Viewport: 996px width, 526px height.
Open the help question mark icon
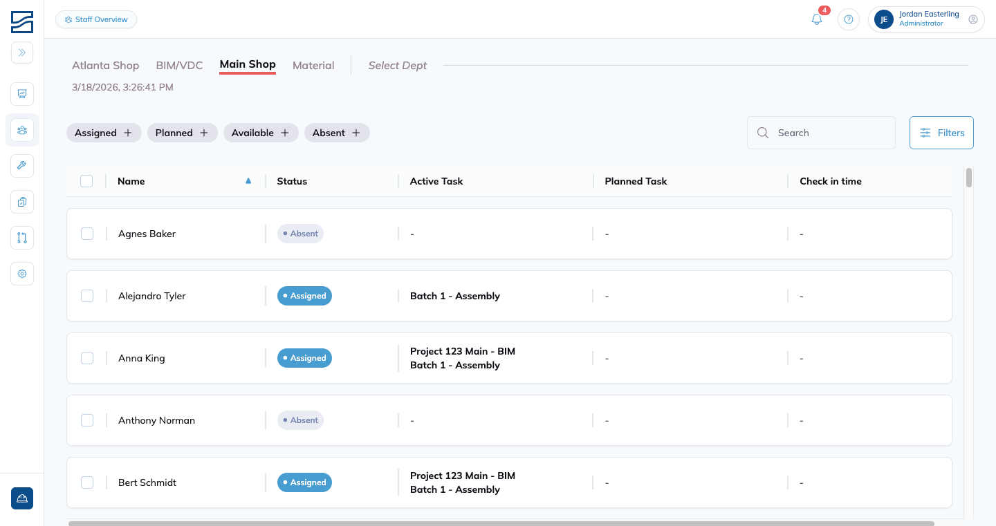click(x=849, y=19)
